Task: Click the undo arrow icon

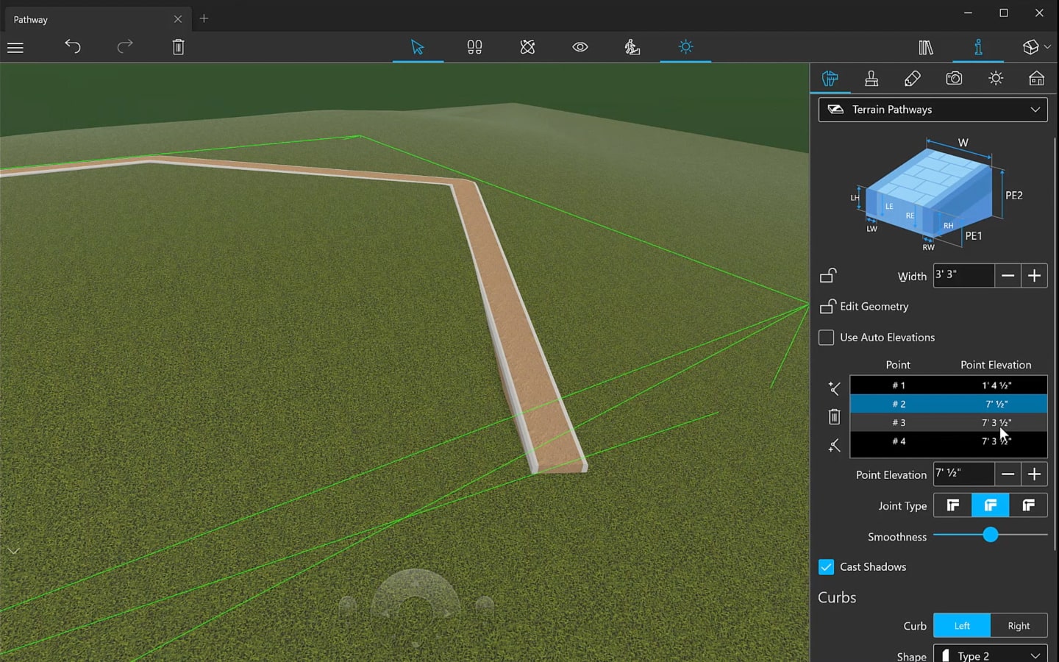Action: click(72, 47)
